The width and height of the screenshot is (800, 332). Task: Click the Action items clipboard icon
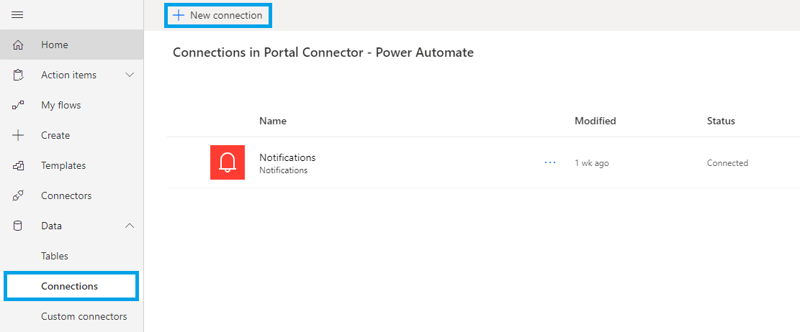point(18,75)
